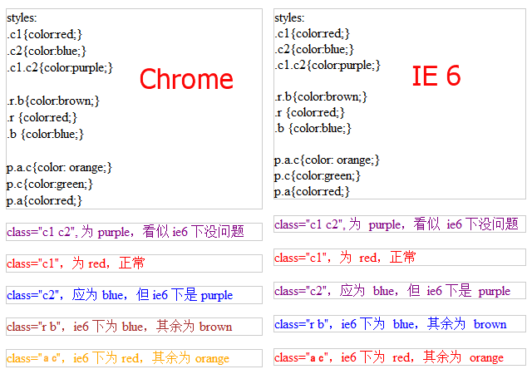The image size is (532, 374).
Task: Click red class="c1" row under Chrome
Action: click(134, 263)
